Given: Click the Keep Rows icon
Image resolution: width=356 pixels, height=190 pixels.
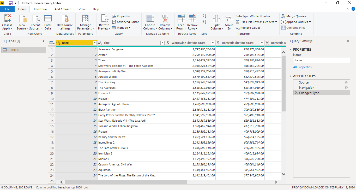Looking at the screenshot, I should coord(181,19).
